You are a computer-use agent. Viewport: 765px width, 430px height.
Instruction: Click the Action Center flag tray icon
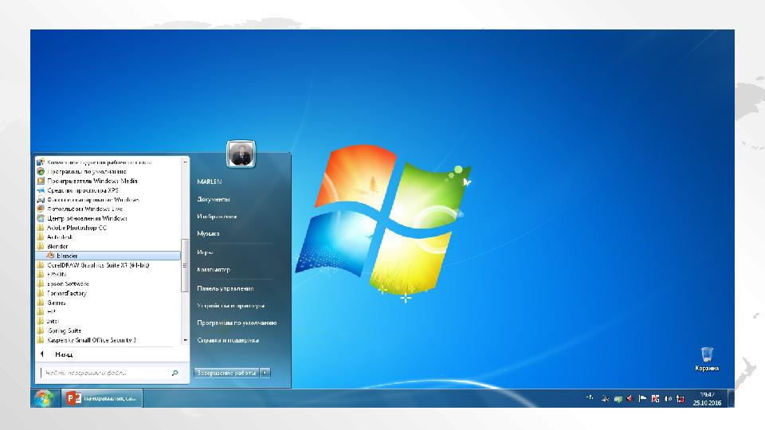pyautogui.click(x=642, y=398)
